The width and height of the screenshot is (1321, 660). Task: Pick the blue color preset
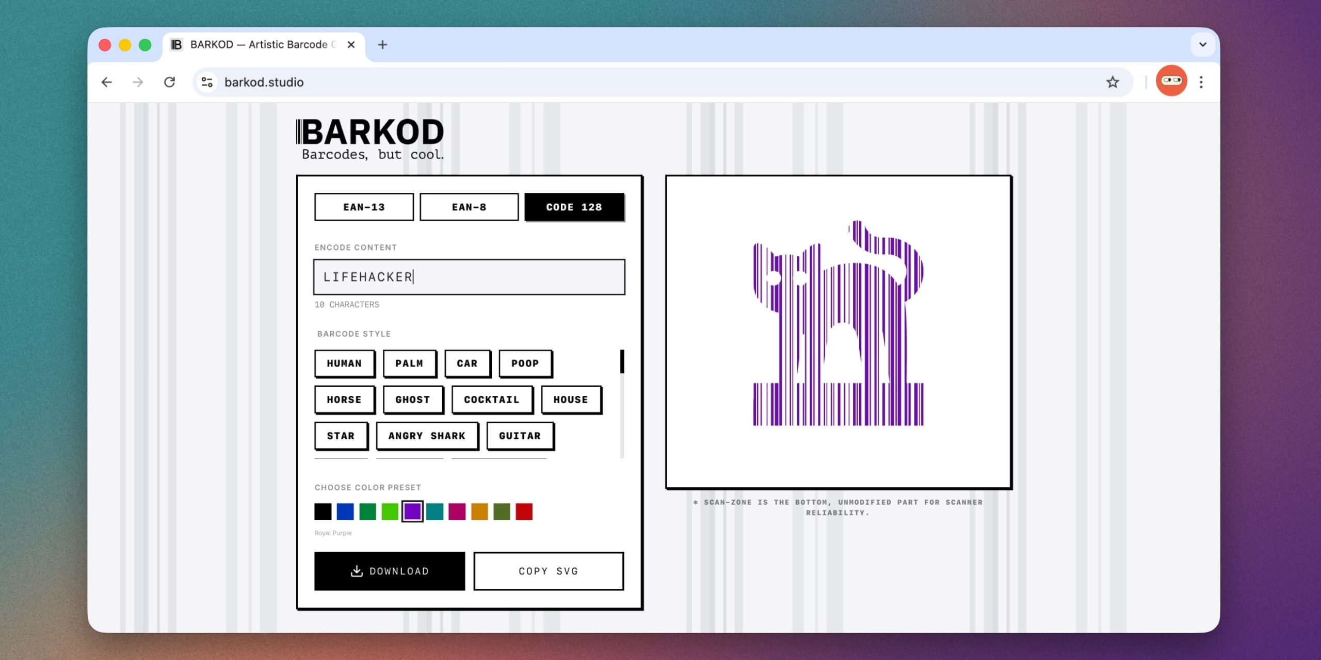pos(345,511)
